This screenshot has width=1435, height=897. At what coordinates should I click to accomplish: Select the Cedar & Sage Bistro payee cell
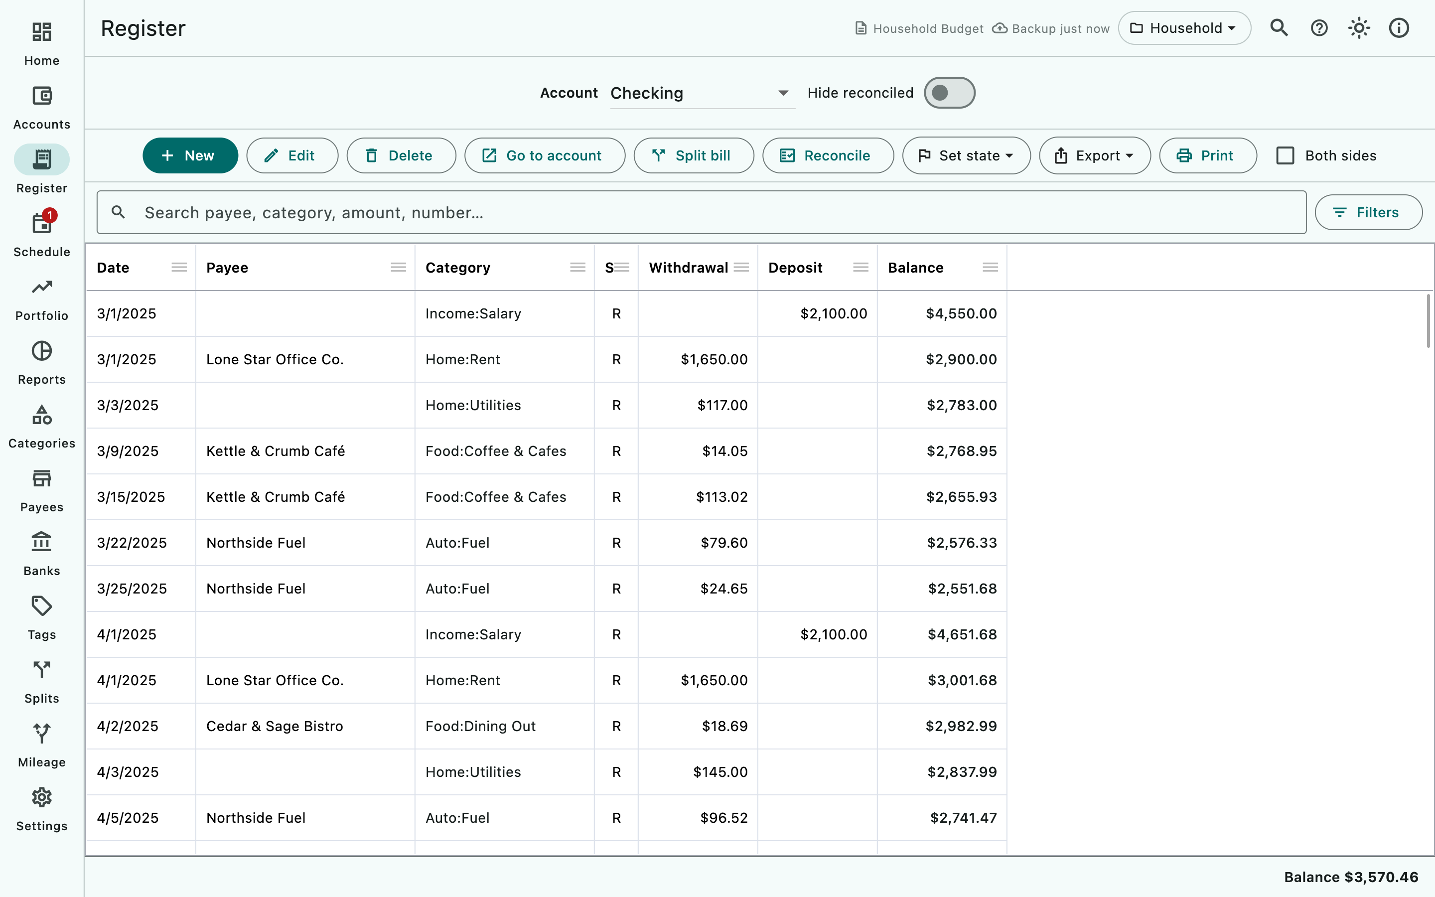pyautogui.click(x=305, y=726)
